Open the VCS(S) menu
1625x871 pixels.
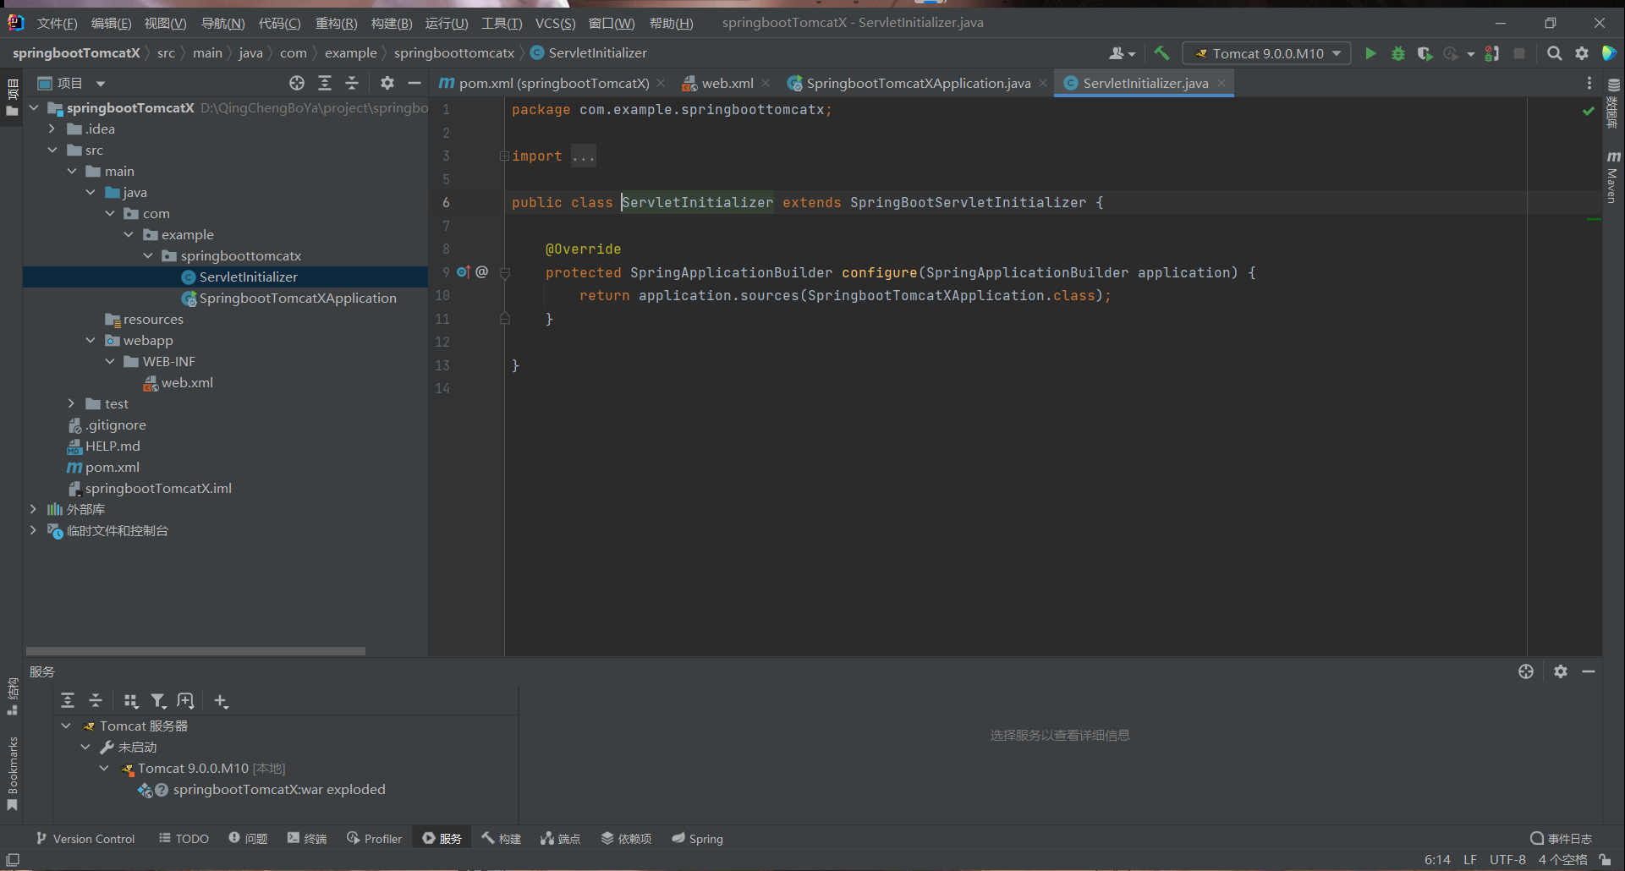pos(555,23)
